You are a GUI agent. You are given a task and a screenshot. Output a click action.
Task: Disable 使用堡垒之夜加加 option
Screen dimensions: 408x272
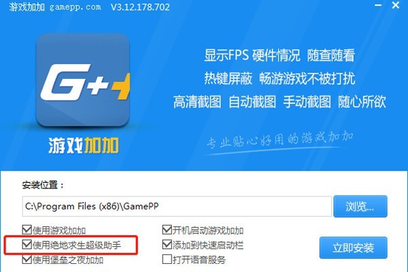[27, 259]
